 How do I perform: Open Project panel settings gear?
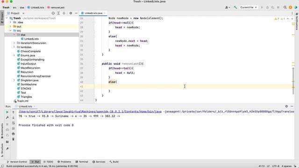71,13
